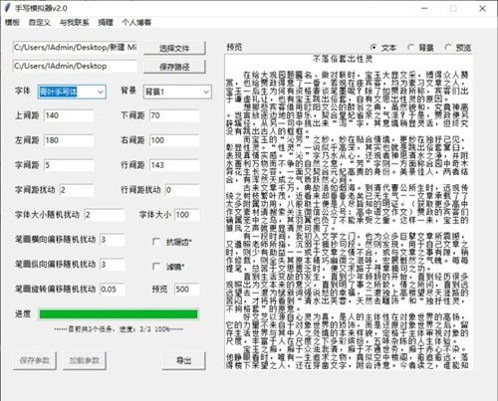Open the 与我联系 menu

(x=75, y=23)
